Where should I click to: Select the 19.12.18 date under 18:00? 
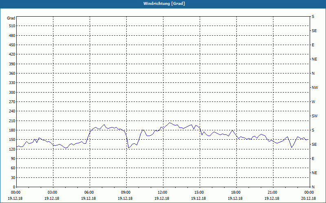(x=236, y=199)
